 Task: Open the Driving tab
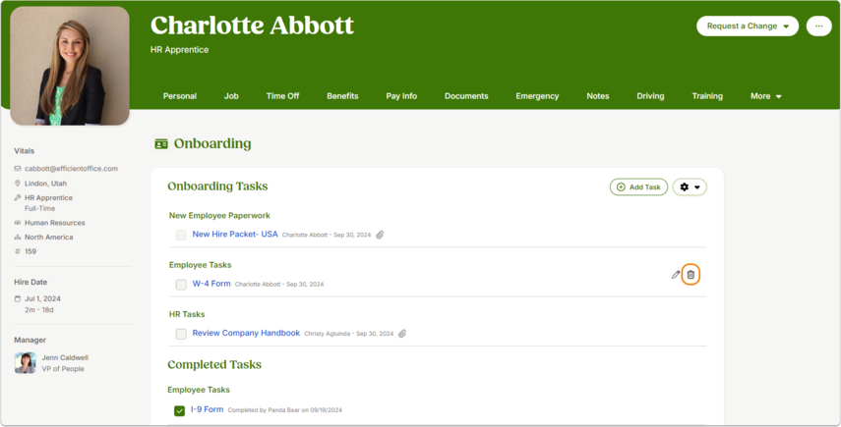pyautogui.click(x=650, y=96)
